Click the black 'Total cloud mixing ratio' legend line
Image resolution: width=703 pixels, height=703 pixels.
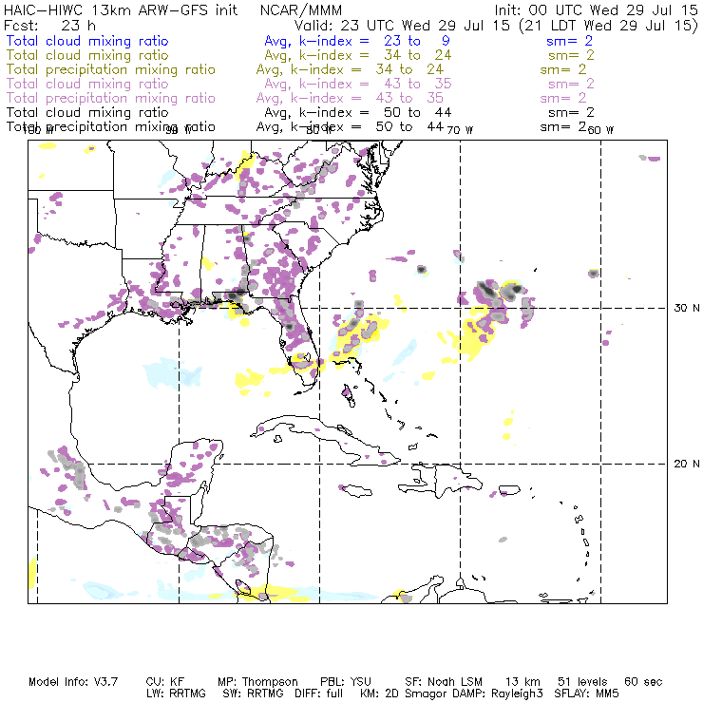coord(87,112)
